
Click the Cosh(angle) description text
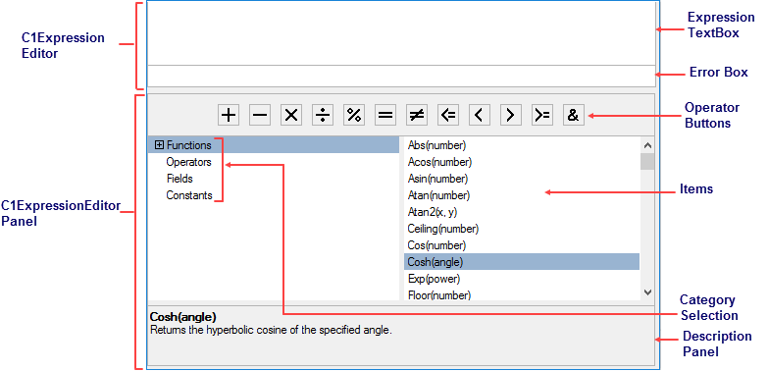point(271,330)
